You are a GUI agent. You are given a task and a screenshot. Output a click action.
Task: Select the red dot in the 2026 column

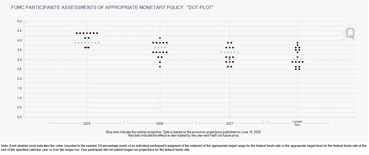pyautogui.click(x=160, y=62)
